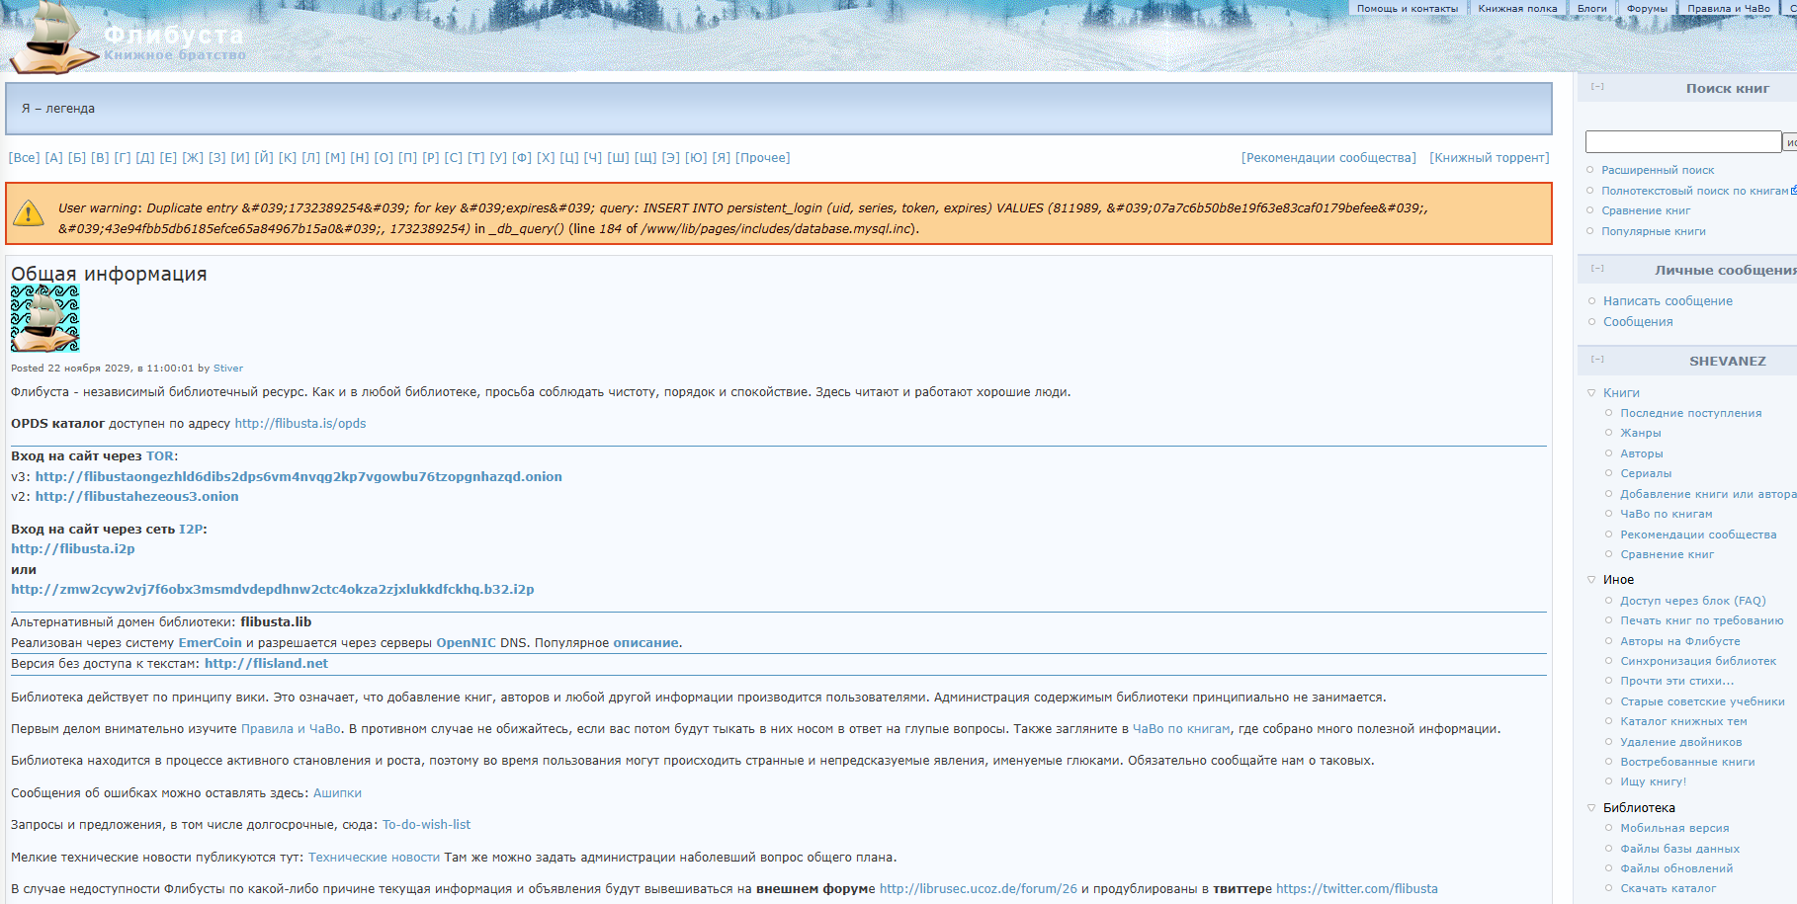1797x904 pixels.
Task: Open the [Прочее] index link
Action: click(763, 158)
